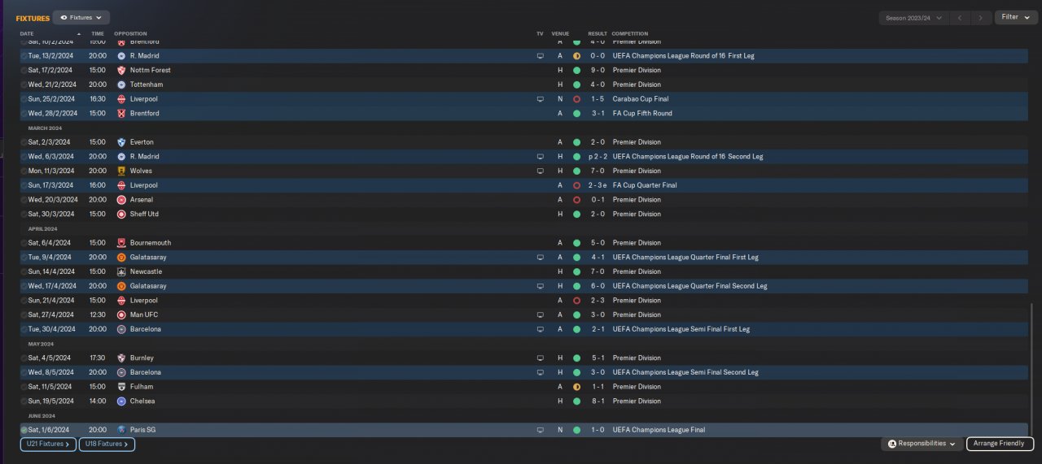The height and width of the screenshot is (464, 1042).
Task: Click FA Cup Quarter Final competition text
Action: pos(645,185)
